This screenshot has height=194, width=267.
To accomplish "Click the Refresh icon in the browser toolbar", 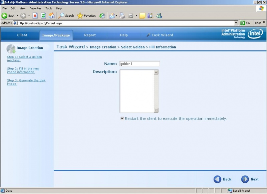I will click(x=43, y=15).
